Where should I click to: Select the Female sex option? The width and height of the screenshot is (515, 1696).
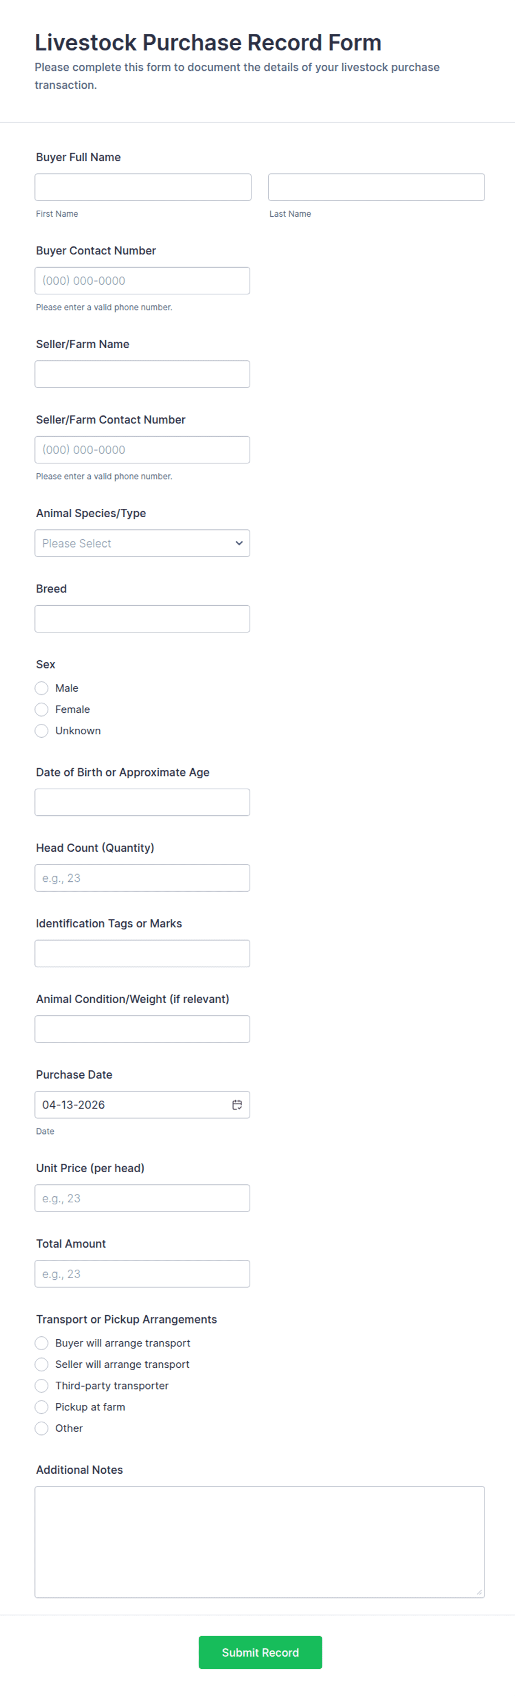[42, 709]
